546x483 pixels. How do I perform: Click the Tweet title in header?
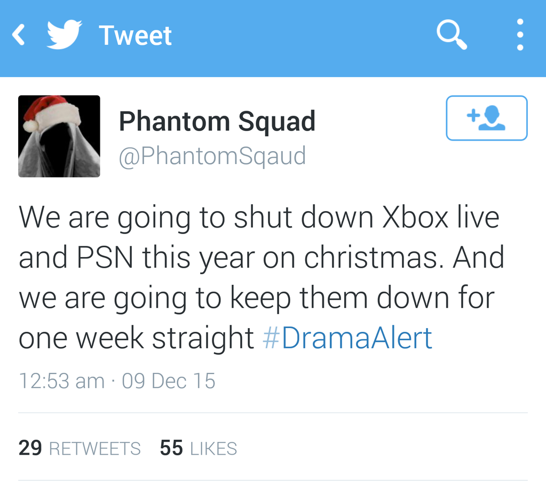click(136, 35)
